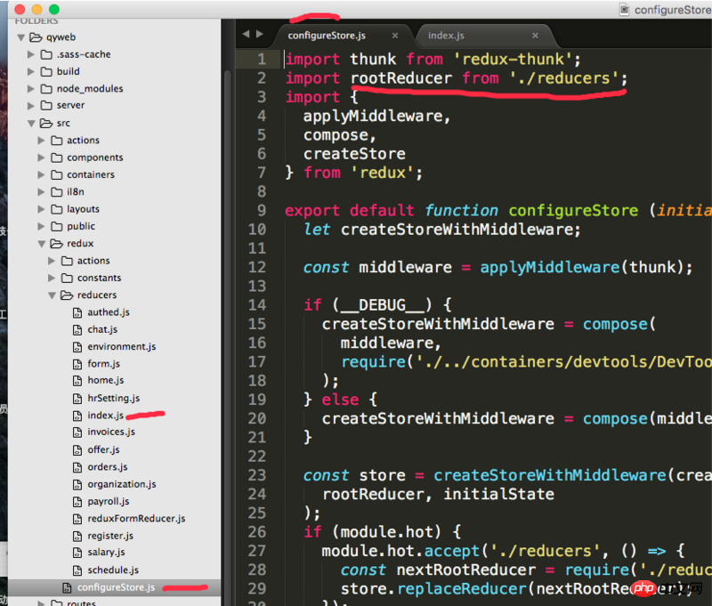Screen dimensions: 712x606
Task: Click the .sass-cache folder icon
Action: [46, 54]
